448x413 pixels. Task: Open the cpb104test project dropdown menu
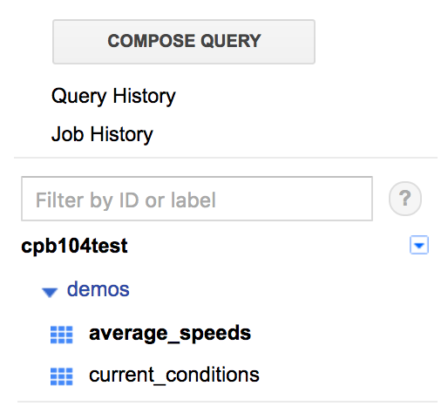[419, 245]
